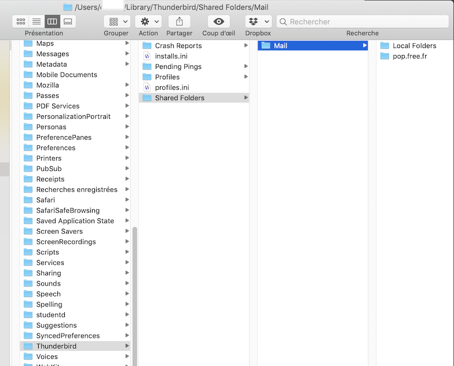Open the Profiles folder
The image size is (454, 366).
click(194, 76)
